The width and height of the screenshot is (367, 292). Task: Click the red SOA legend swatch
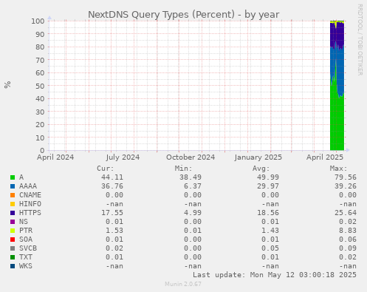coord(13,240)
